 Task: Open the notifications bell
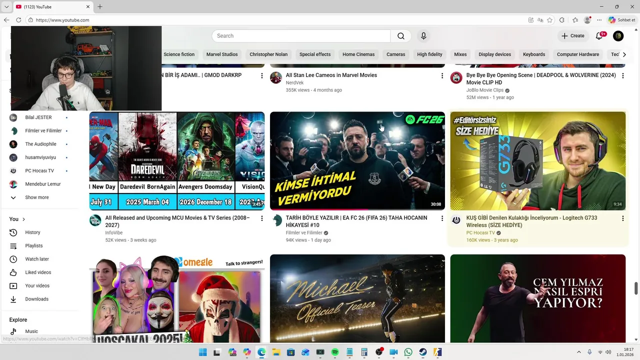tap(599, 36)
